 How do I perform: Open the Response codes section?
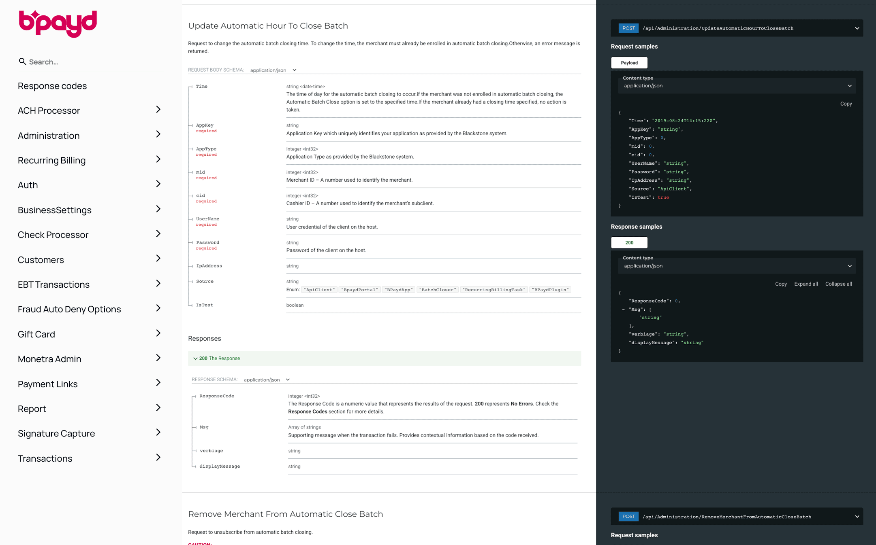52,86
